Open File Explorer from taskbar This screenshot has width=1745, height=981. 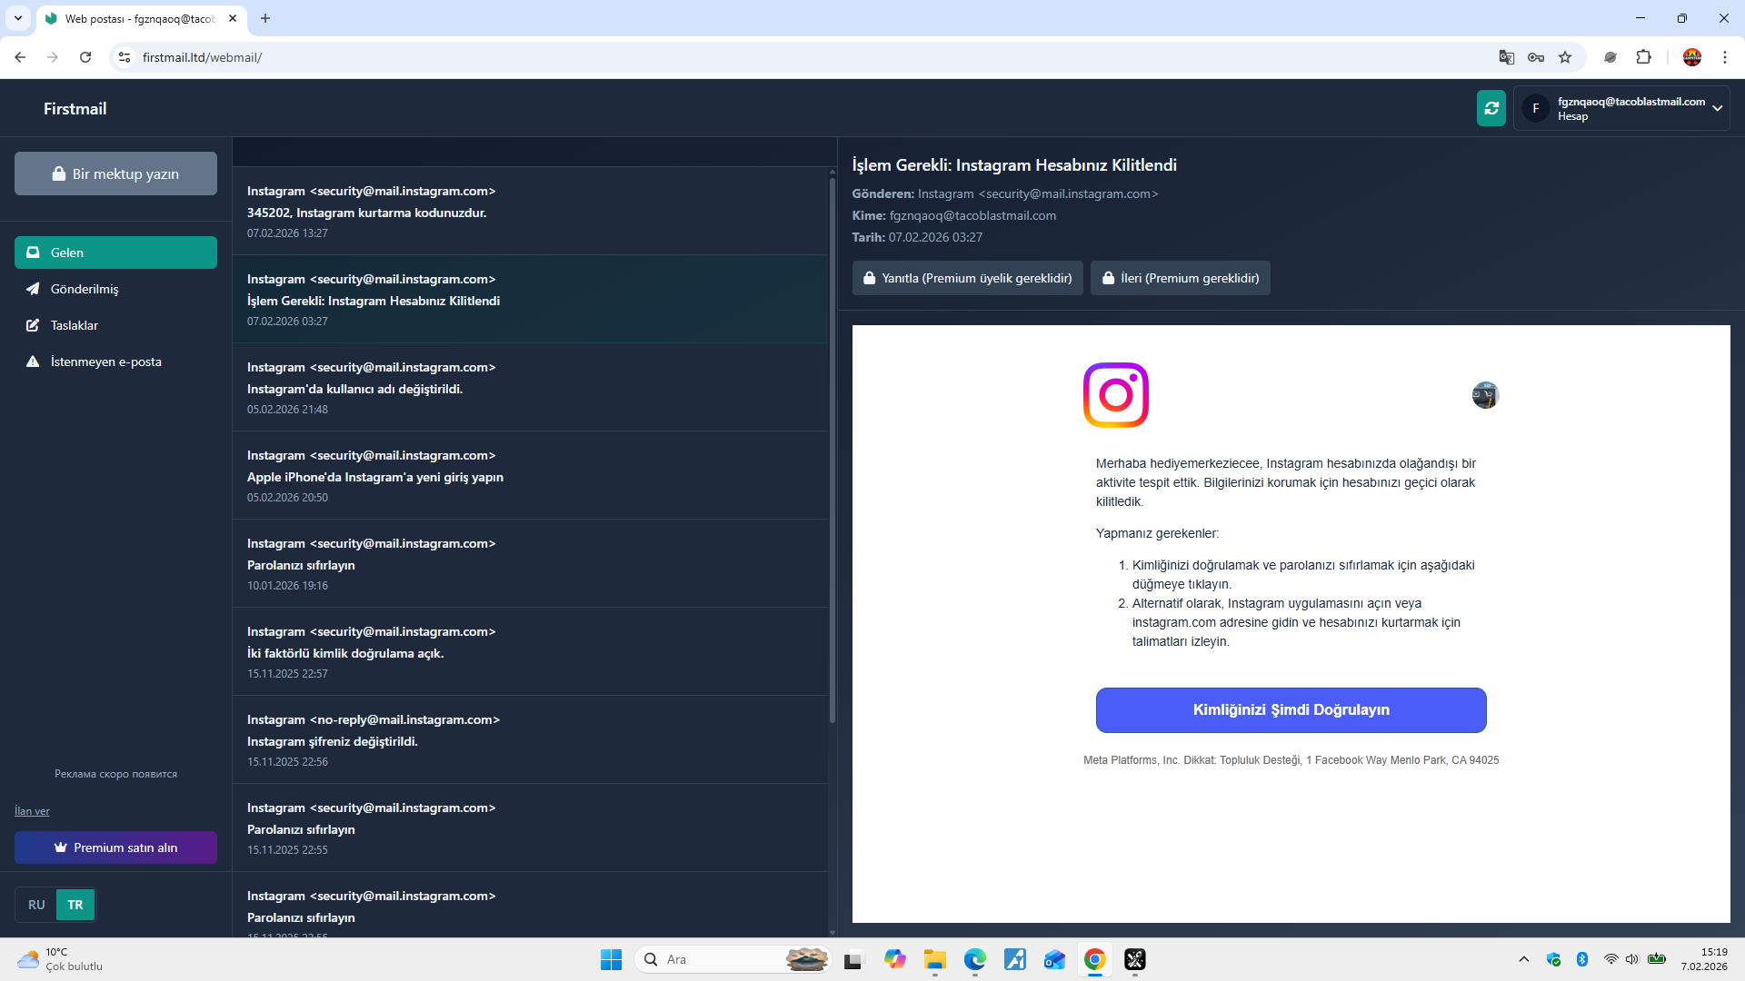[x=935, y=959]
